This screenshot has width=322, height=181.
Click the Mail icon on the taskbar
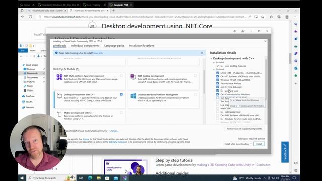116,178
